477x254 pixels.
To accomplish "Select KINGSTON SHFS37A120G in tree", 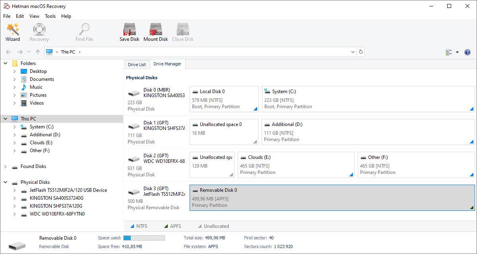I will click(56, 206).
